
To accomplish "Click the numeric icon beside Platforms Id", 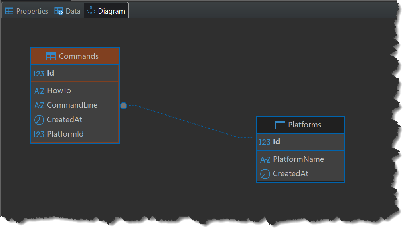I will pos(265,142).
